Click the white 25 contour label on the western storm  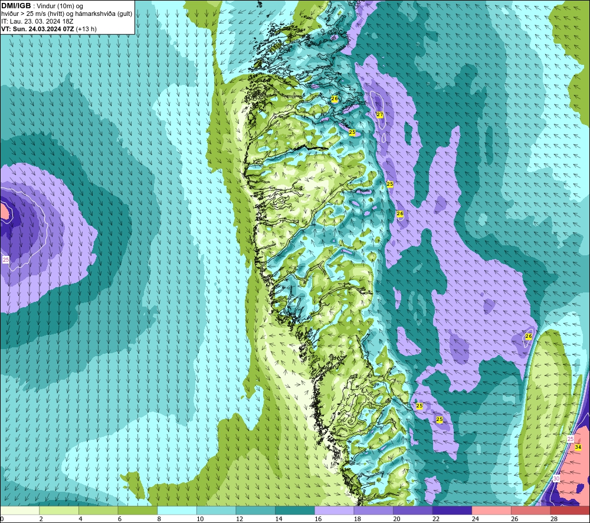click(x=6, y=259)
